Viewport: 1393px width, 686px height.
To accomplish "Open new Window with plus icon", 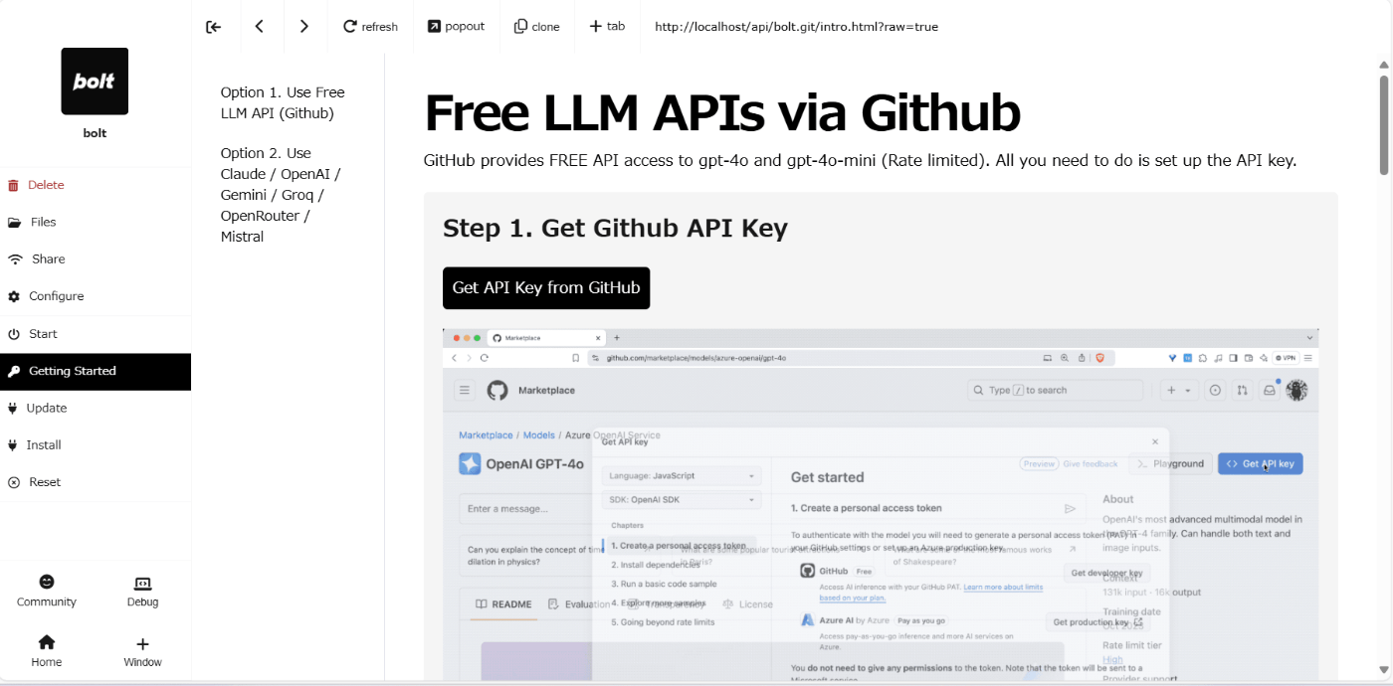I will tap(142, 643).
